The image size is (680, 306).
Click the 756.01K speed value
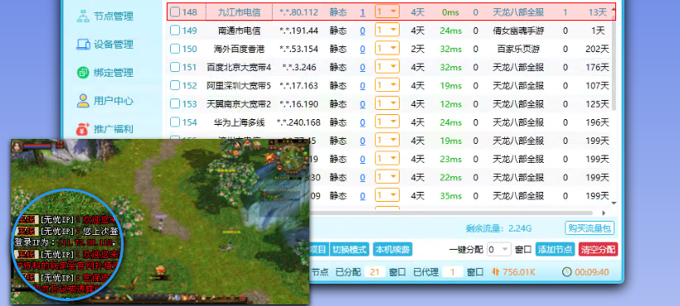[519, 272]
